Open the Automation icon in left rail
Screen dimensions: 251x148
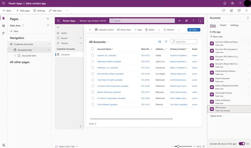(x=3, y=33)
